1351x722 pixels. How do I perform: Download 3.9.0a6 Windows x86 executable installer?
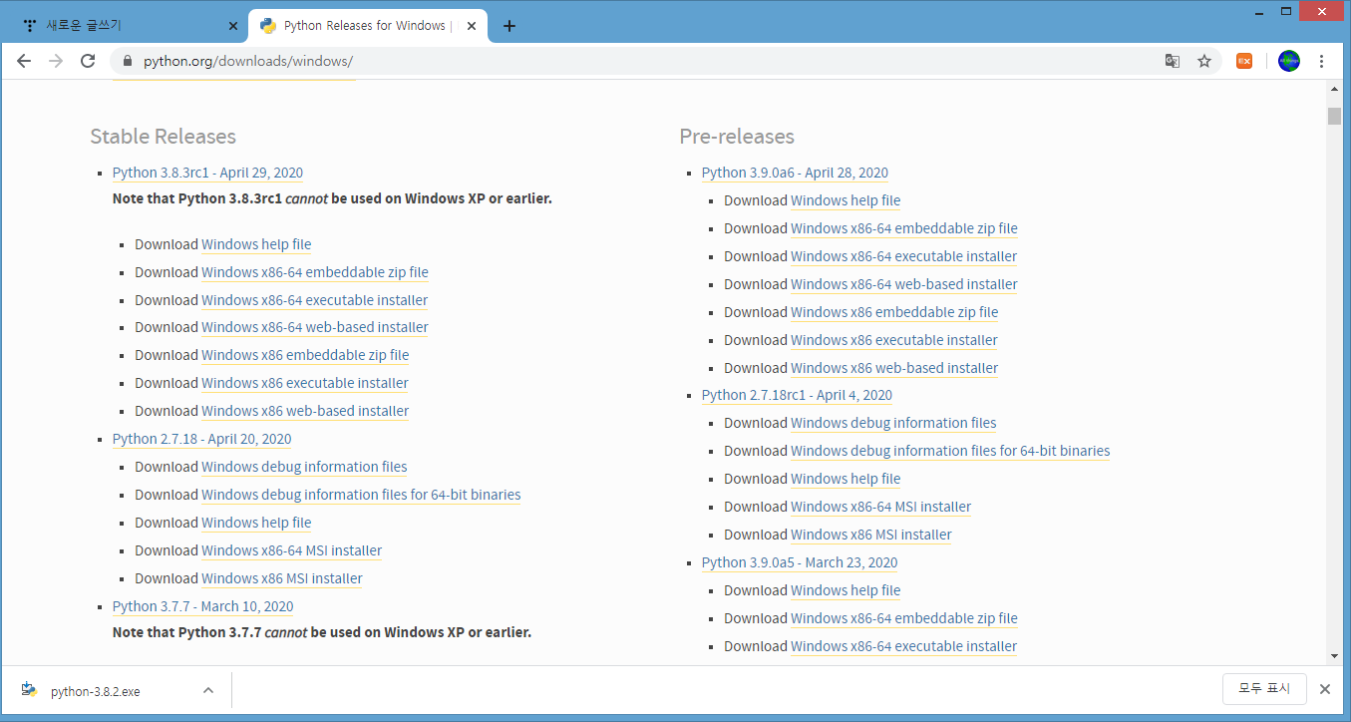(x=894, y=340)
